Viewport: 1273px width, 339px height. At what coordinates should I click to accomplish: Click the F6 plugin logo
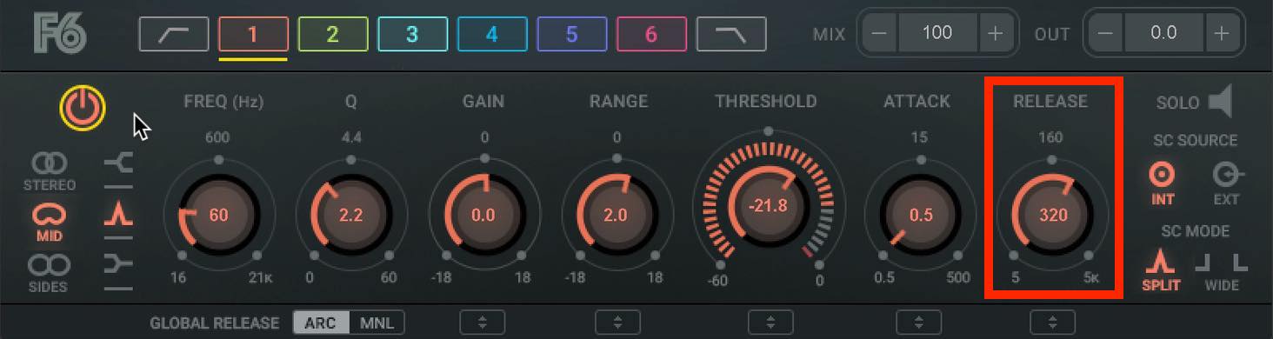60,34
